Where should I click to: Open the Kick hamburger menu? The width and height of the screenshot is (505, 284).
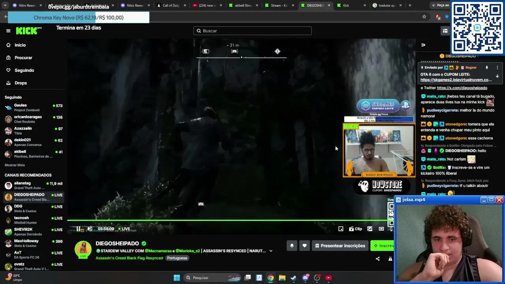[x=8, y=31]
